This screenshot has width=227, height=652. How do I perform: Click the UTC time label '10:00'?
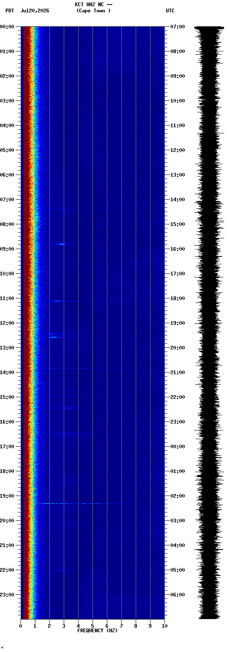tap(177, 101)
